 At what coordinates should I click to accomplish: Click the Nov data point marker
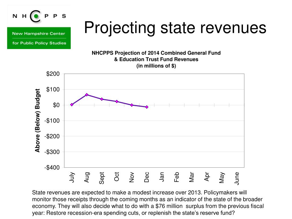[132, 105]
